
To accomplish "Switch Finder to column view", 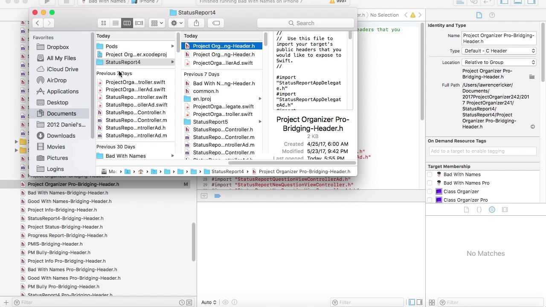I will coord(127,23).
